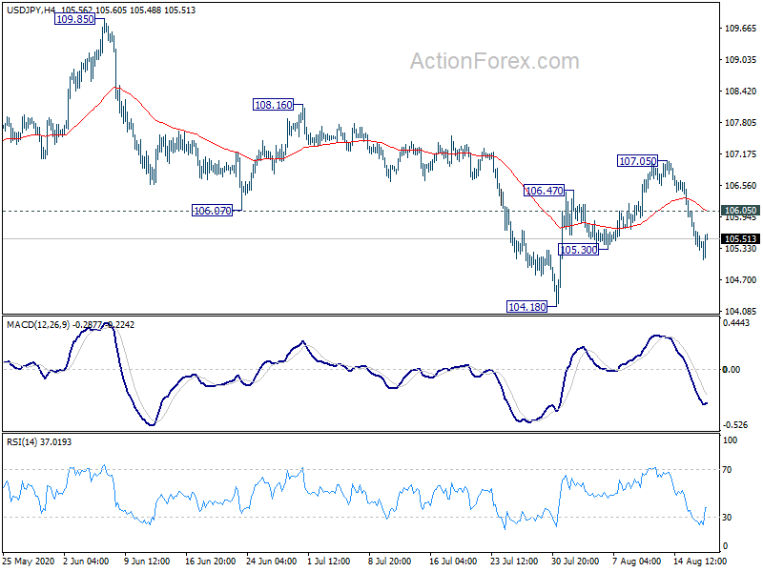Click the MACD -0.526 scale value
This screenshot has height=572, width=763.
click(x=734, y=424)
